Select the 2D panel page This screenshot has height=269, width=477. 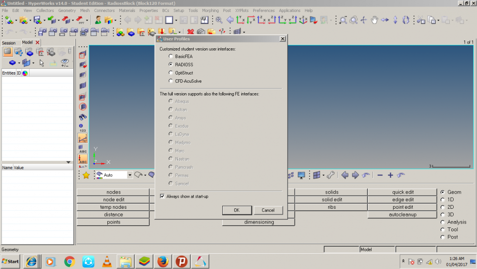[x=443, y=207]
